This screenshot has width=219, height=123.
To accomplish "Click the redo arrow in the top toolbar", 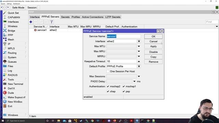I will (x=7, y=8).
